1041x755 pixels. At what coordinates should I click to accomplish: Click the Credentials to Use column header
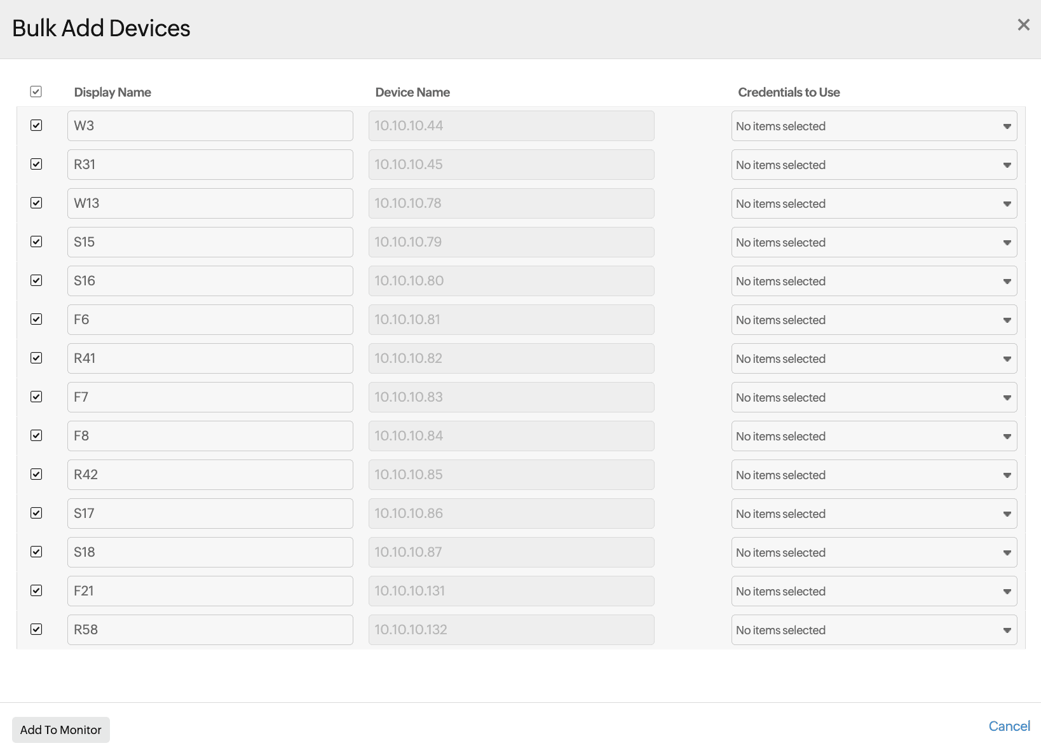(789, 93)
